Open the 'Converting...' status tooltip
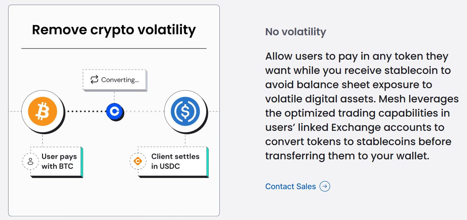Image resolution: width=467 pixels, height=220 pixels. tap(114, 80)
